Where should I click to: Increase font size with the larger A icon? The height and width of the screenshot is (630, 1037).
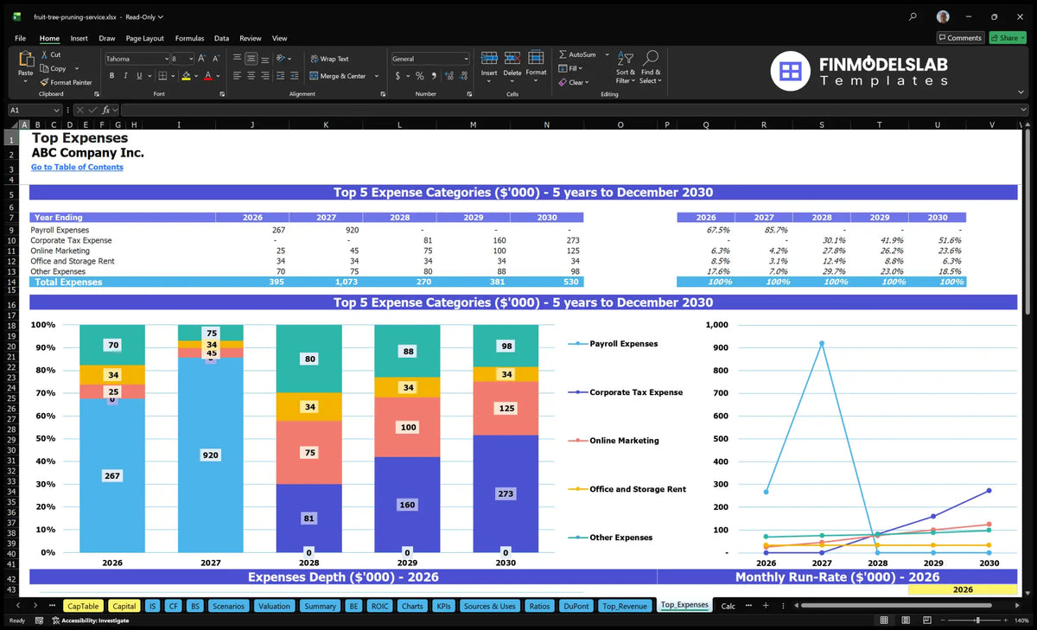tap(201, 59)
